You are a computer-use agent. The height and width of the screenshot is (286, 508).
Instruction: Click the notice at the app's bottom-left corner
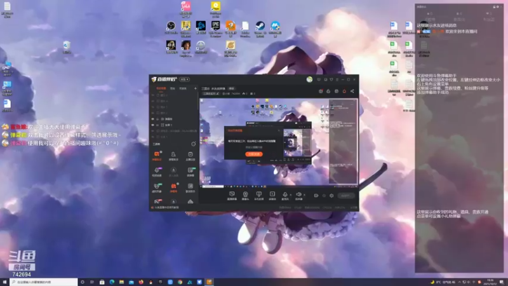coord(166,208)
